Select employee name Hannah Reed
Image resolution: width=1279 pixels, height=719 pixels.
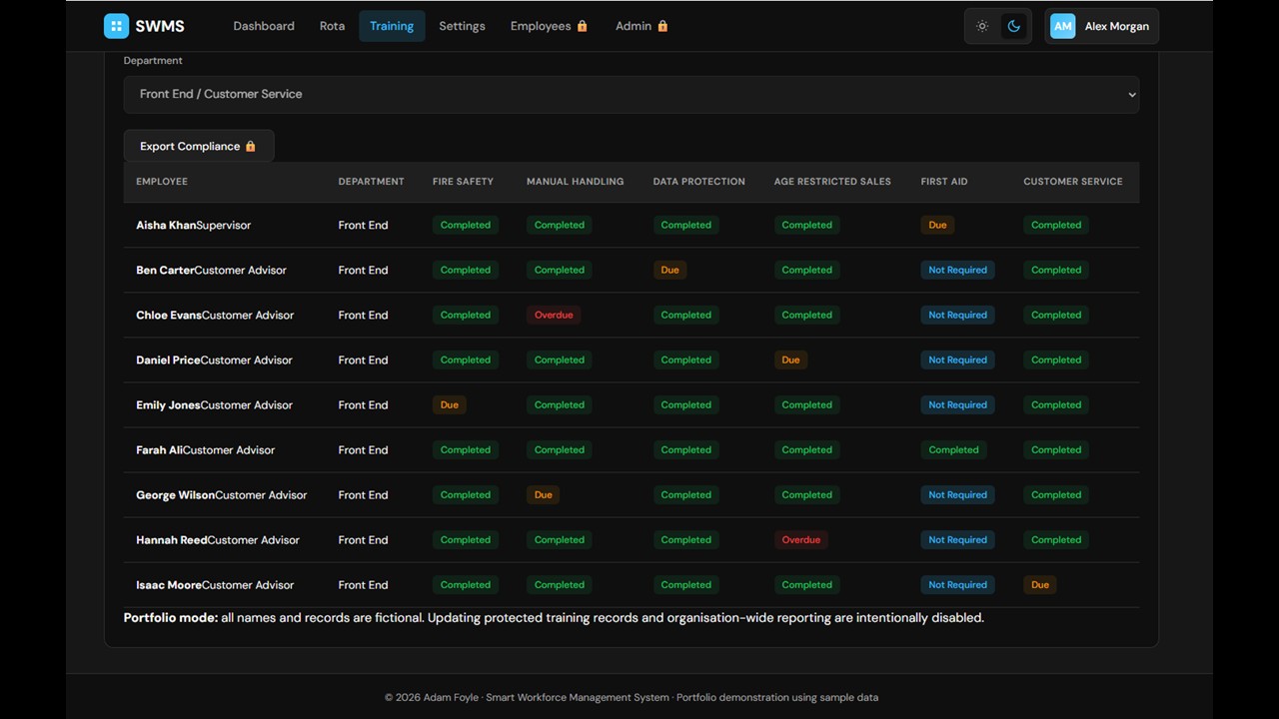(x=172, y=539)
